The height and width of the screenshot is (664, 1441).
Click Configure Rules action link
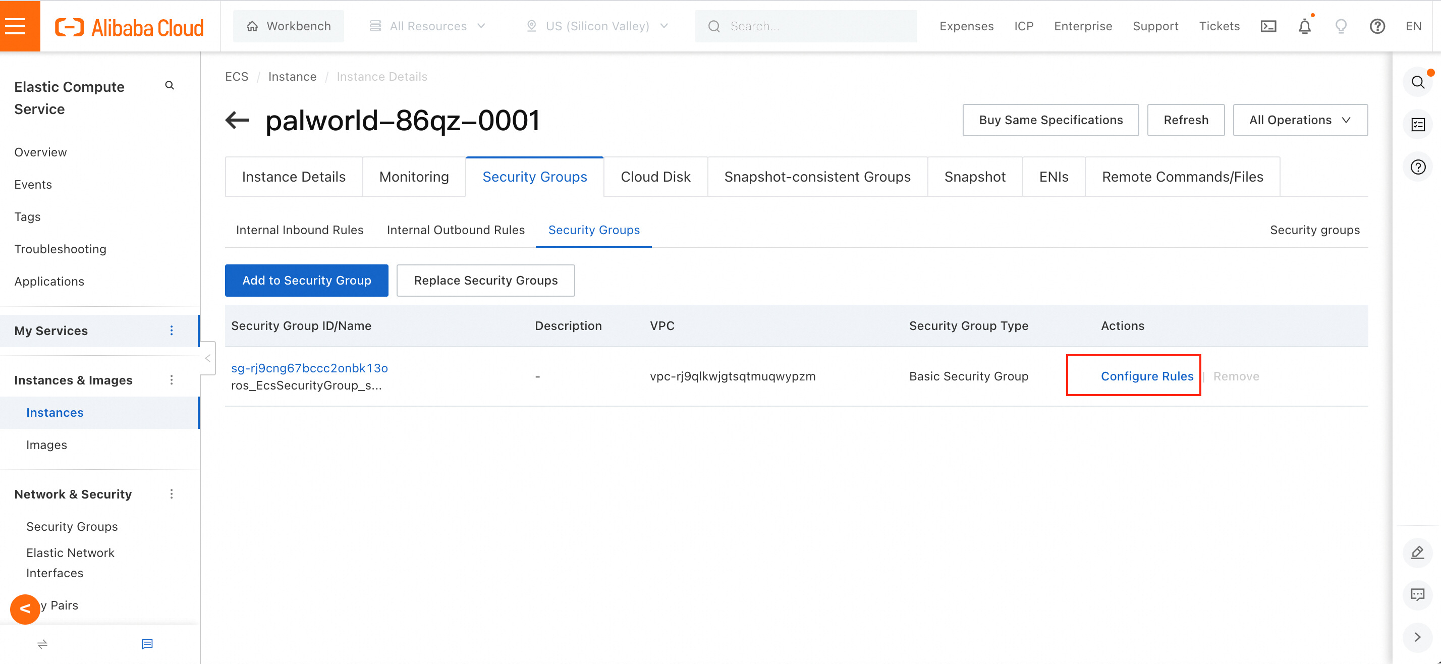click(1147, 376)
